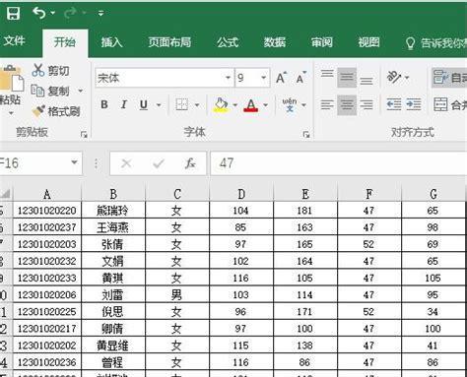This screenshot has height=377, width=467.
Task: Open the 视图 ribbon tab
Action: pyautogui.click(x=368, y=42)
